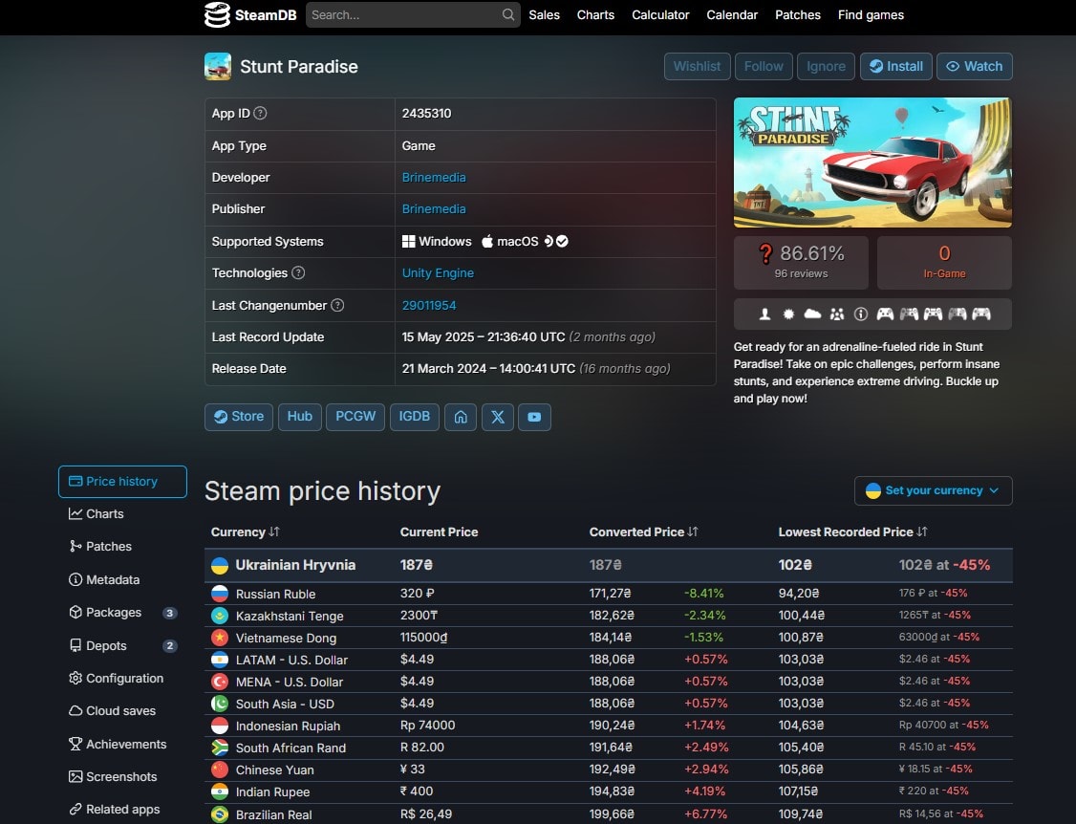Open the Patches item in top navigation
The width and height of the screenshot is (1076, 824).
click(x=797, y=15)
